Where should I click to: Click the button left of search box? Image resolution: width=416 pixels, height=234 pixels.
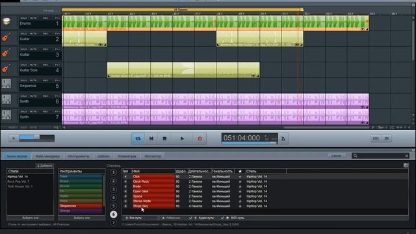click(x=336, y=156)
